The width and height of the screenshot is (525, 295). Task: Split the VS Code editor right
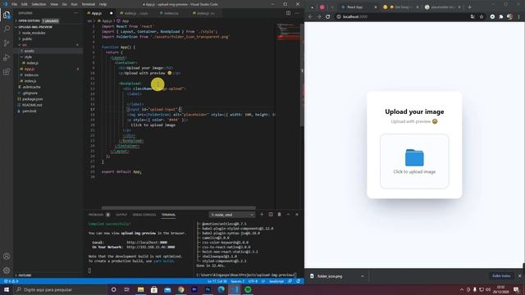pyautogui.click(x=288, y=13)
